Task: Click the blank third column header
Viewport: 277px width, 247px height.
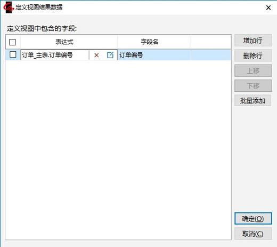Action: 211,42
